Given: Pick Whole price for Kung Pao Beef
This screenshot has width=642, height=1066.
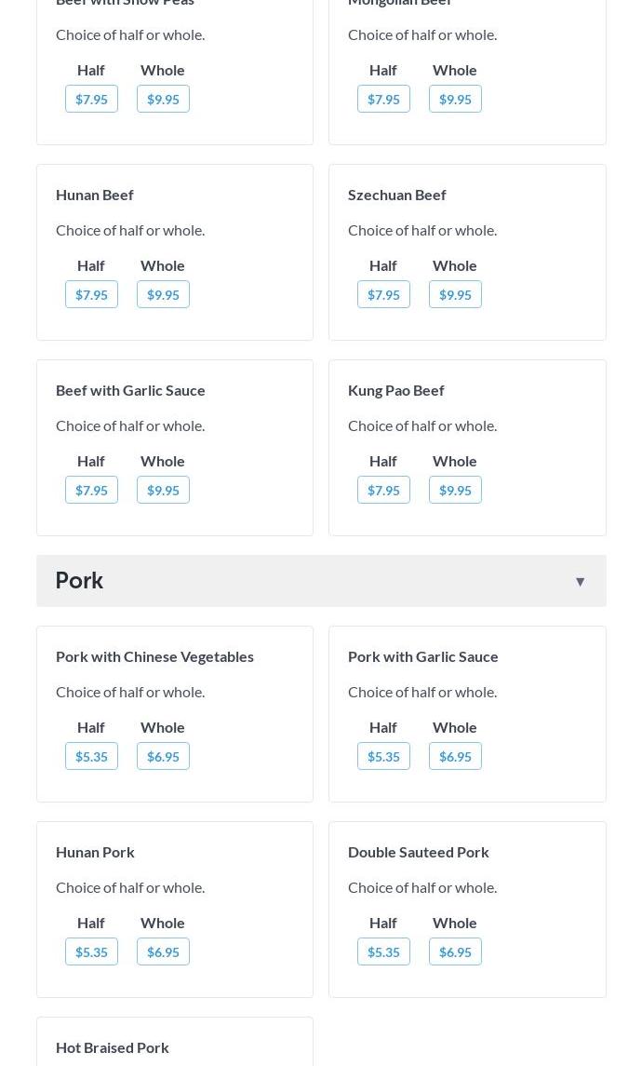Looking at the screenshot, I should pos(455,490).
